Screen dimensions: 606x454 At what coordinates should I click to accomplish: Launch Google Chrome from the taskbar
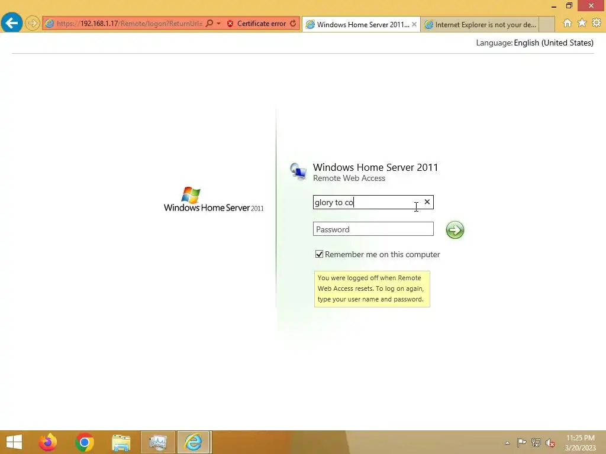(85, 442)
